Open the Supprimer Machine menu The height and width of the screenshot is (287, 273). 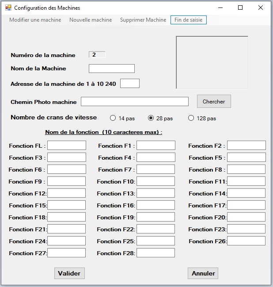(x=143, y=20)
